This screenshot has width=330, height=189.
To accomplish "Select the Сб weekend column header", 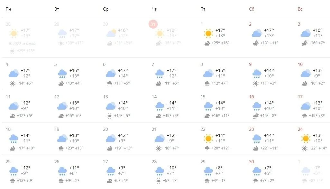I will coord(252,9).
